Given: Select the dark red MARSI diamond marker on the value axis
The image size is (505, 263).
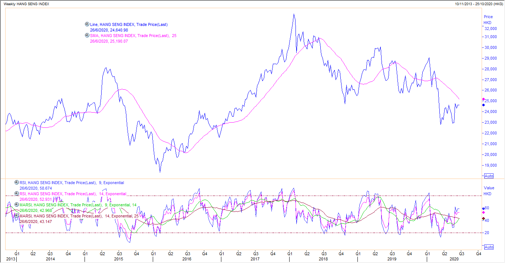Looking at the screenshot, I should (483, 219).
